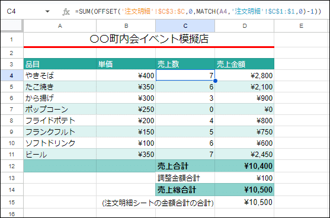Image resolution: width=330 pixels, height=218 pixels.
Task: Click the bold ¥10,500 grand total cell
Action: coord(244,190)
